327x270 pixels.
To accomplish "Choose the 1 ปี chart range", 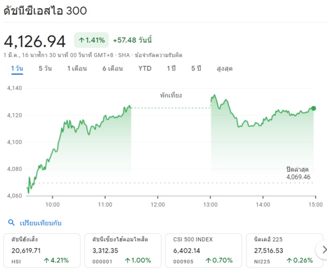I will (171, 69).
